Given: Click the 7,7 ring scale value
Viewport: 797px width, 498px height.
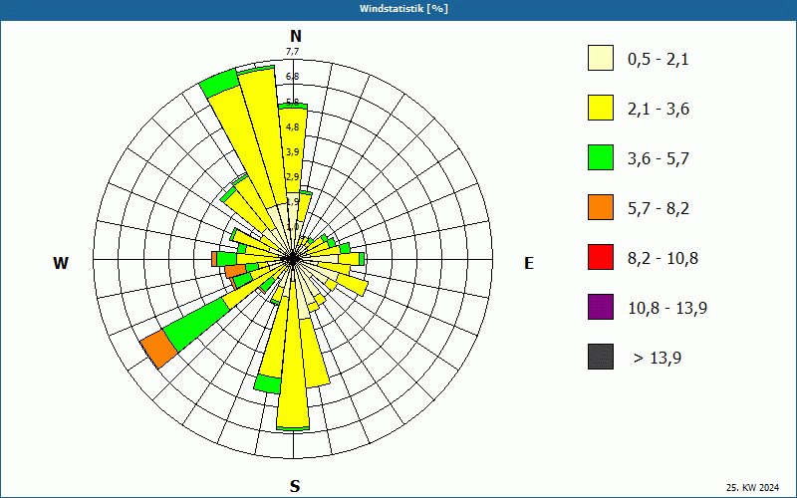Looking at the screenshot, I should (x=292, y=52).
